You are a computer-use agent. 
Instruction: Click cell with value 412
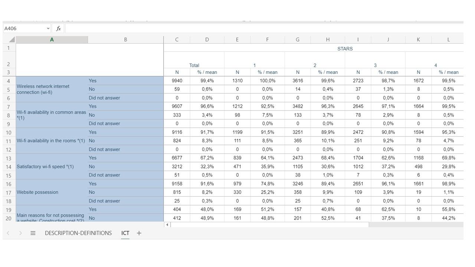click(177, 218)
